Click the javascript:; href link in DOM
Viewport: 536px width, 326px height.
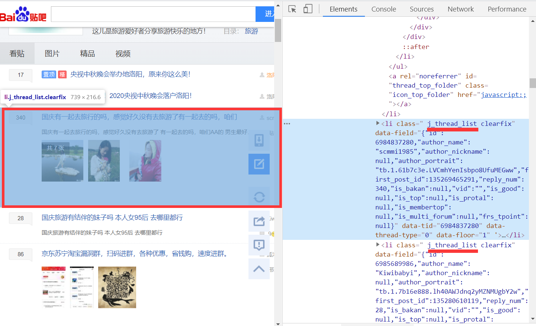[x=504, y=95]
